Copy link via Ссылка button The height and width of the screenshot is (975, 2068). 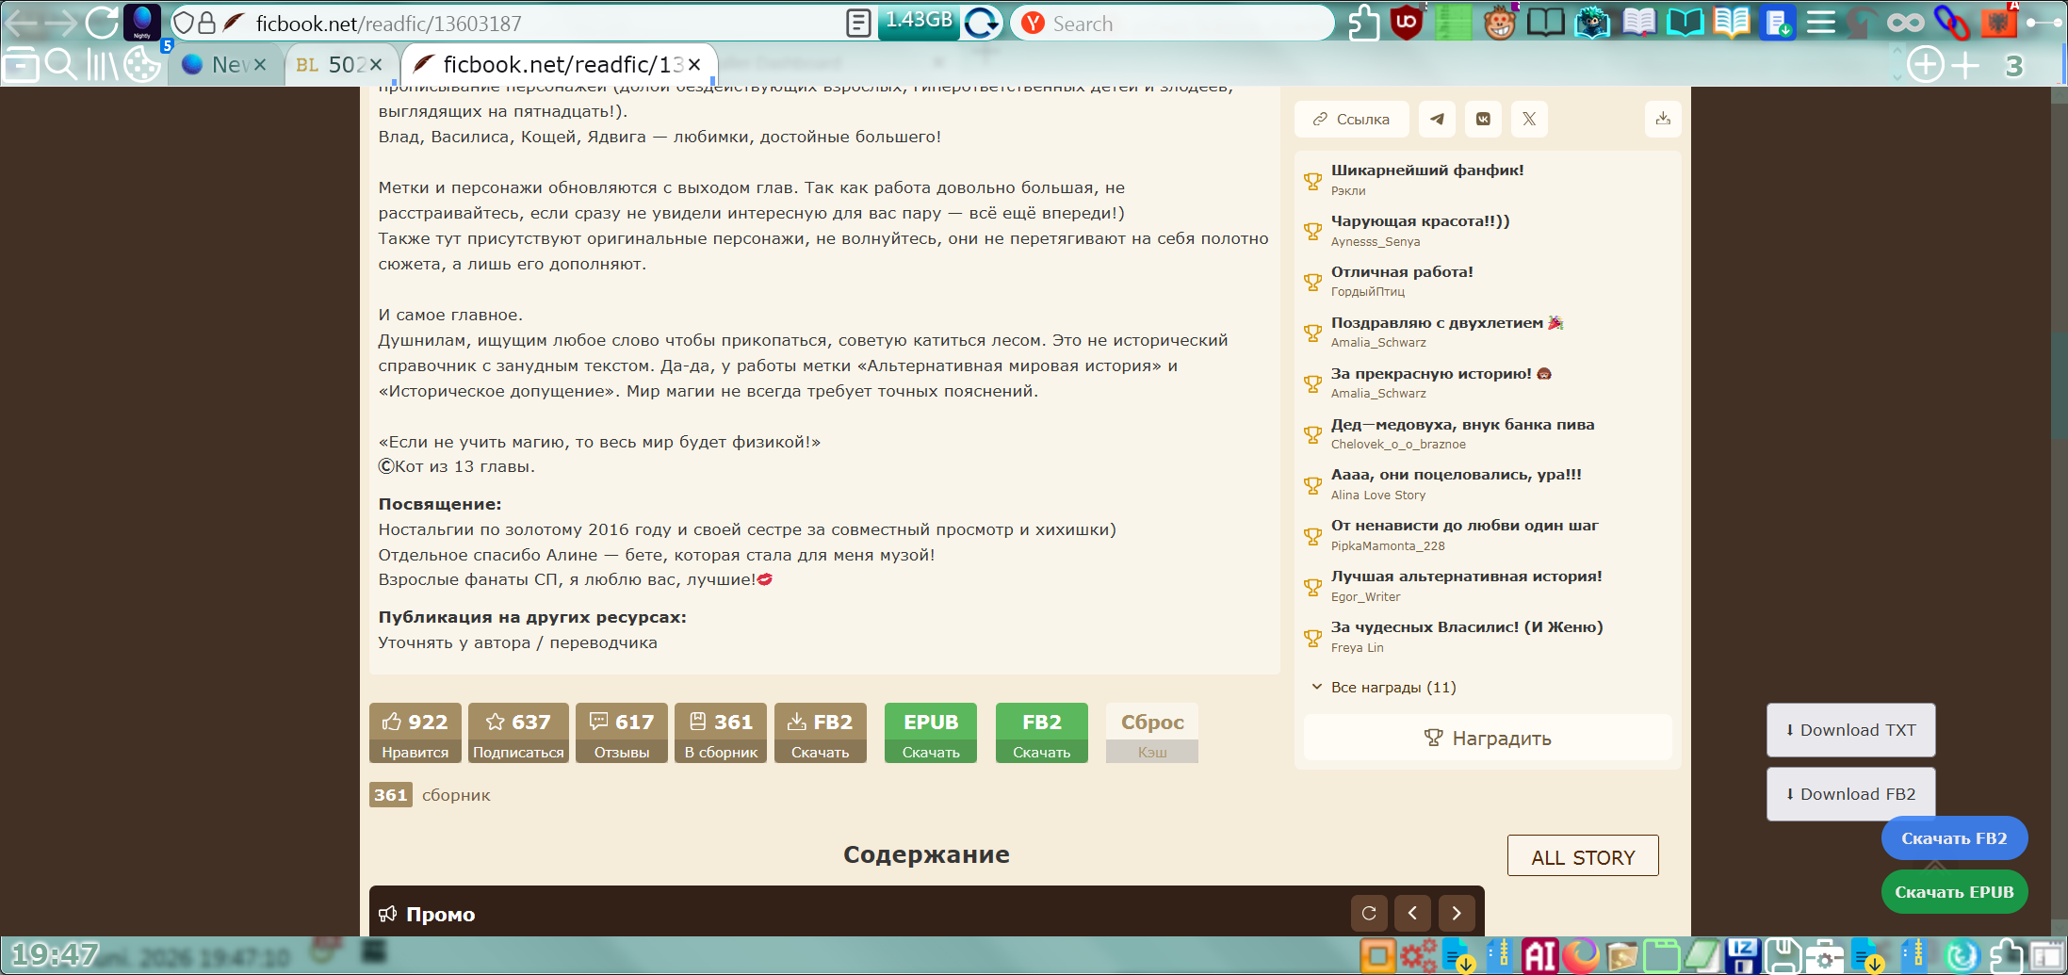coord(1352,119)
